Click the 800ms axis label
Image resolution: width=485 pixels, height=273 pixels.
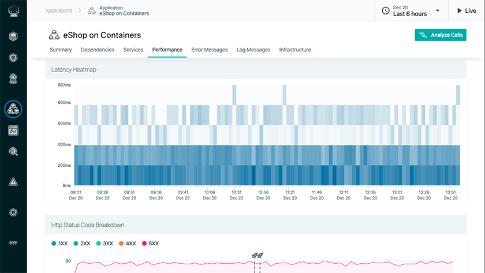click(x=64, y=102)
